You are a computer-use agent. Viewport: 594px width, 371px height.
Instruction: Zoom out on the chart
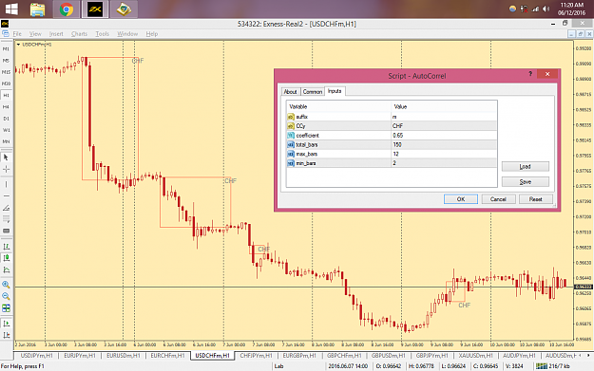tap(6, 296)
